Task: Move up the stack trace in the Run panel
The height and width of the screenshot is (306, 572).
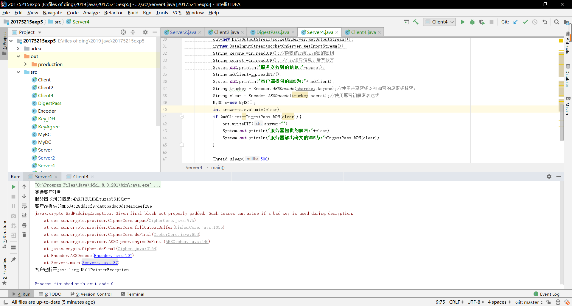Action: 24,187
